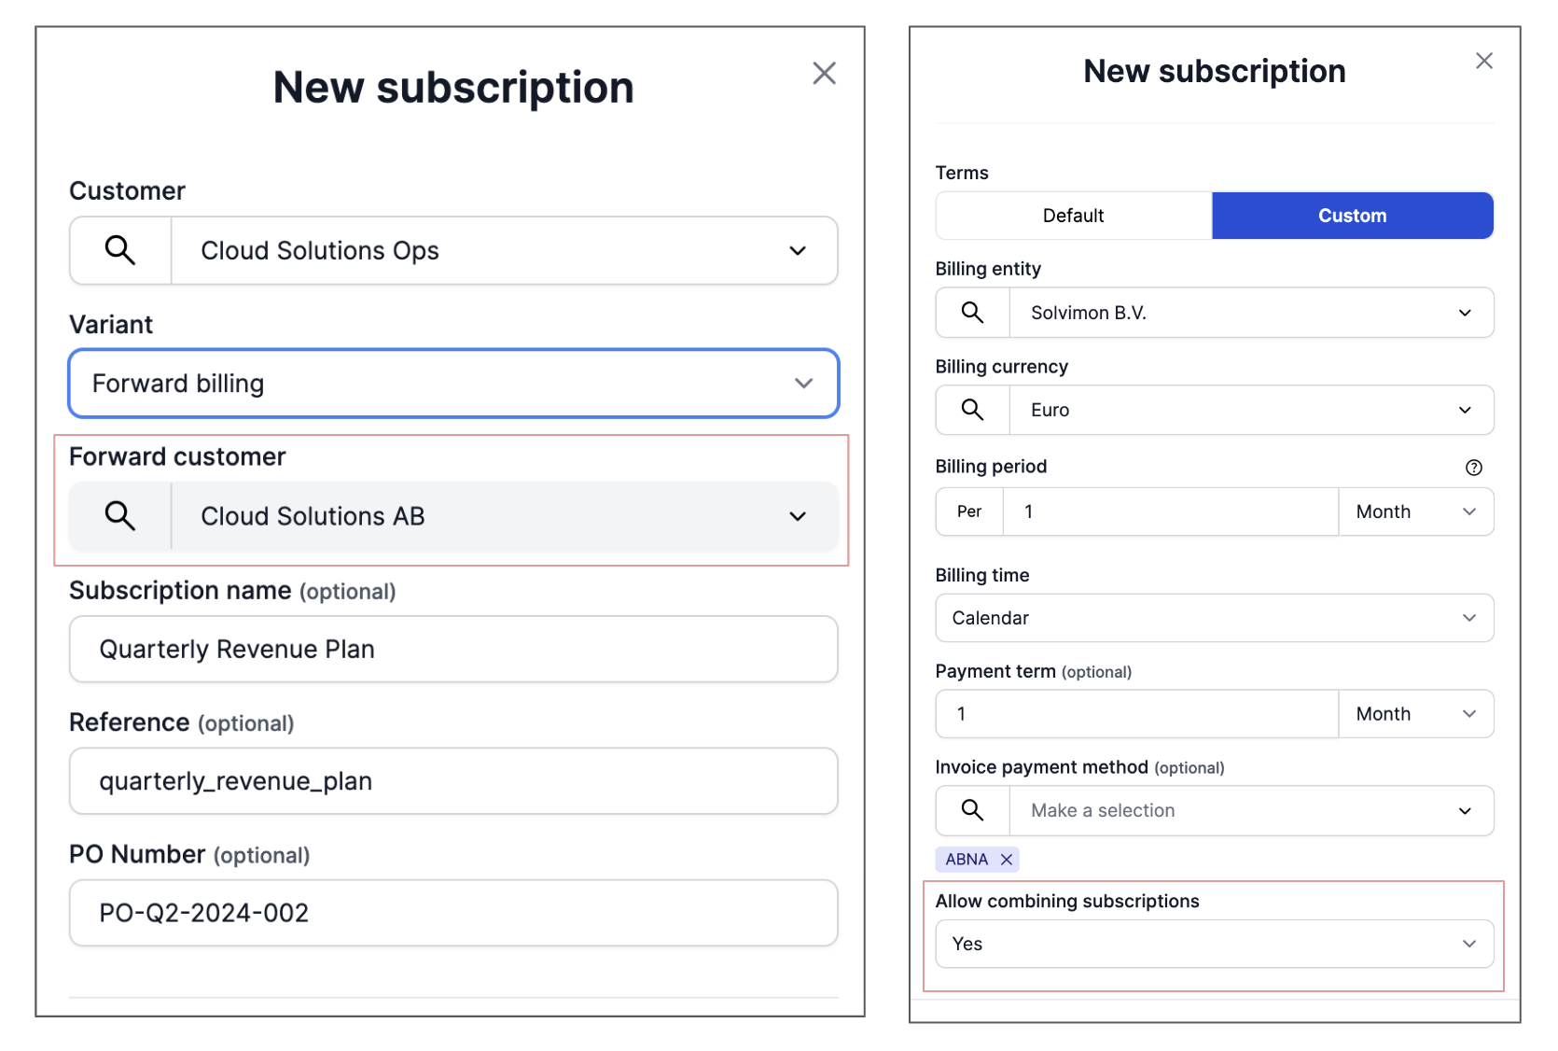
Task: Close the left New subscription dialog
Action: 824,73
